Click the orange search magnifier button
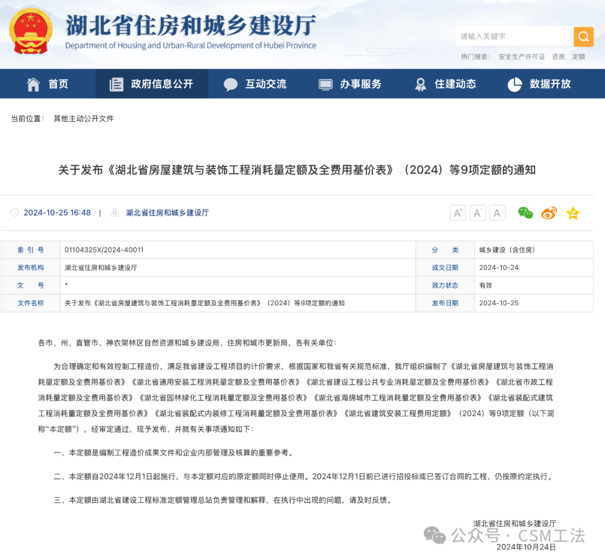The width and height of the screenshot is (605, 560). 583,36
